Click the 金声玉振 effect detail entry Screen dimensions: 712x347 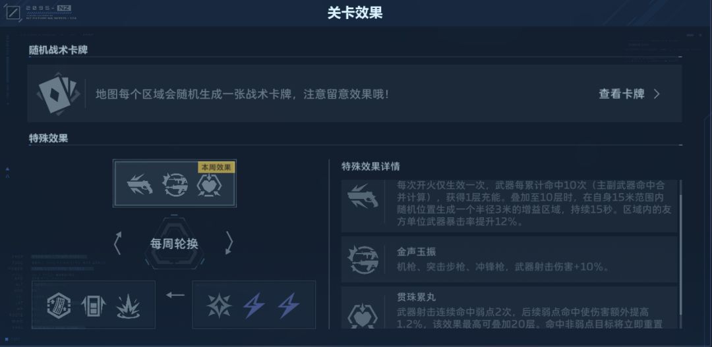pos(509,260)
